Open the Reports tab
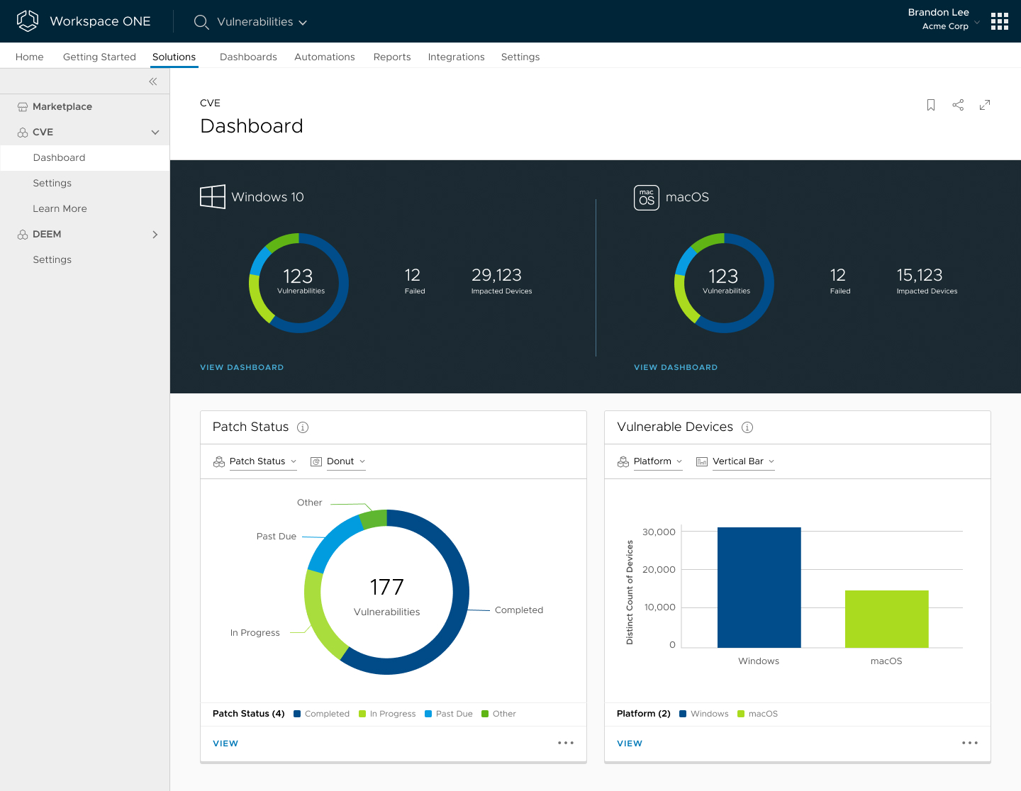 click(x=392, y=57)
